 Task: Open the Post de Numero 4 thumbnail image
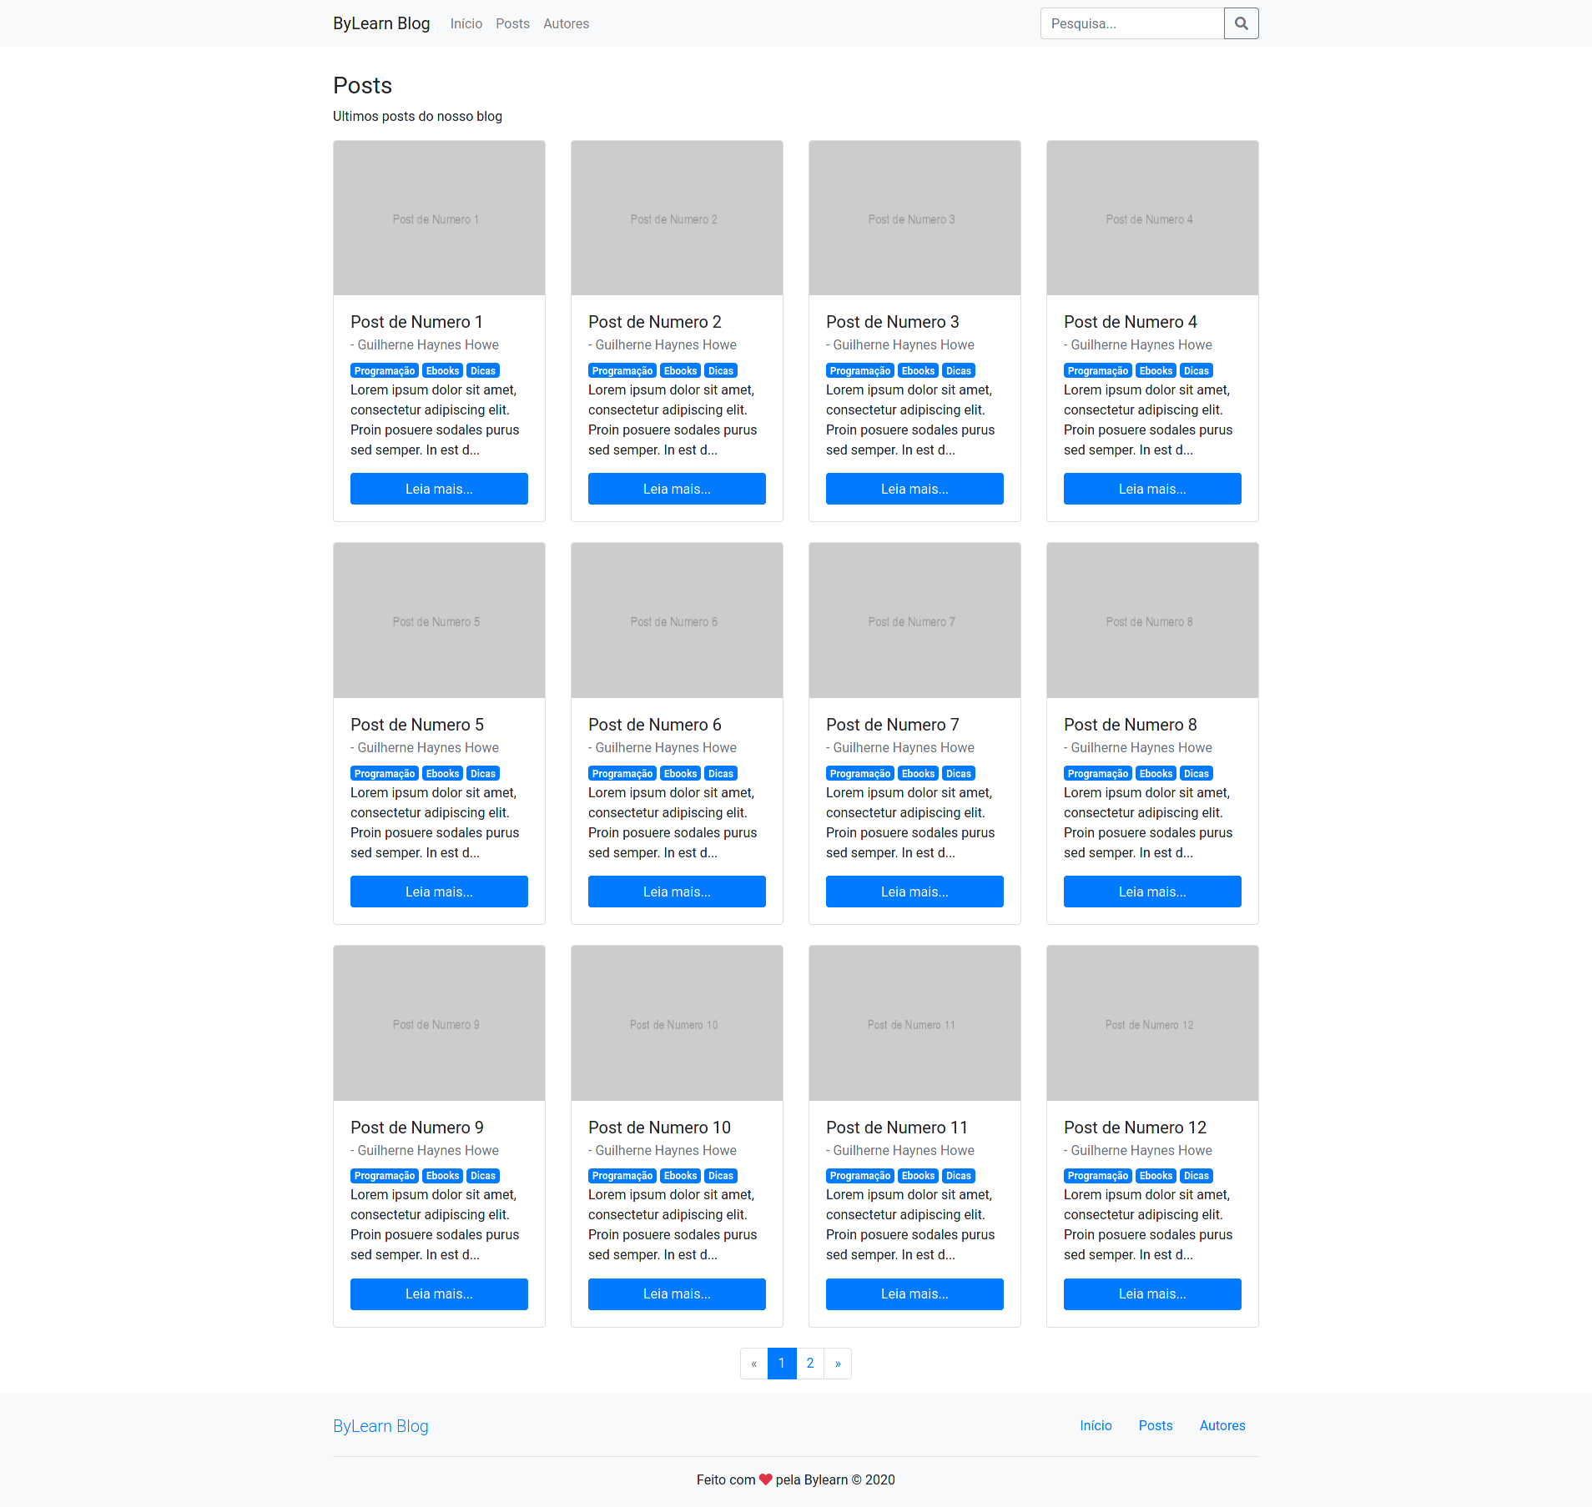(1152, 218)
